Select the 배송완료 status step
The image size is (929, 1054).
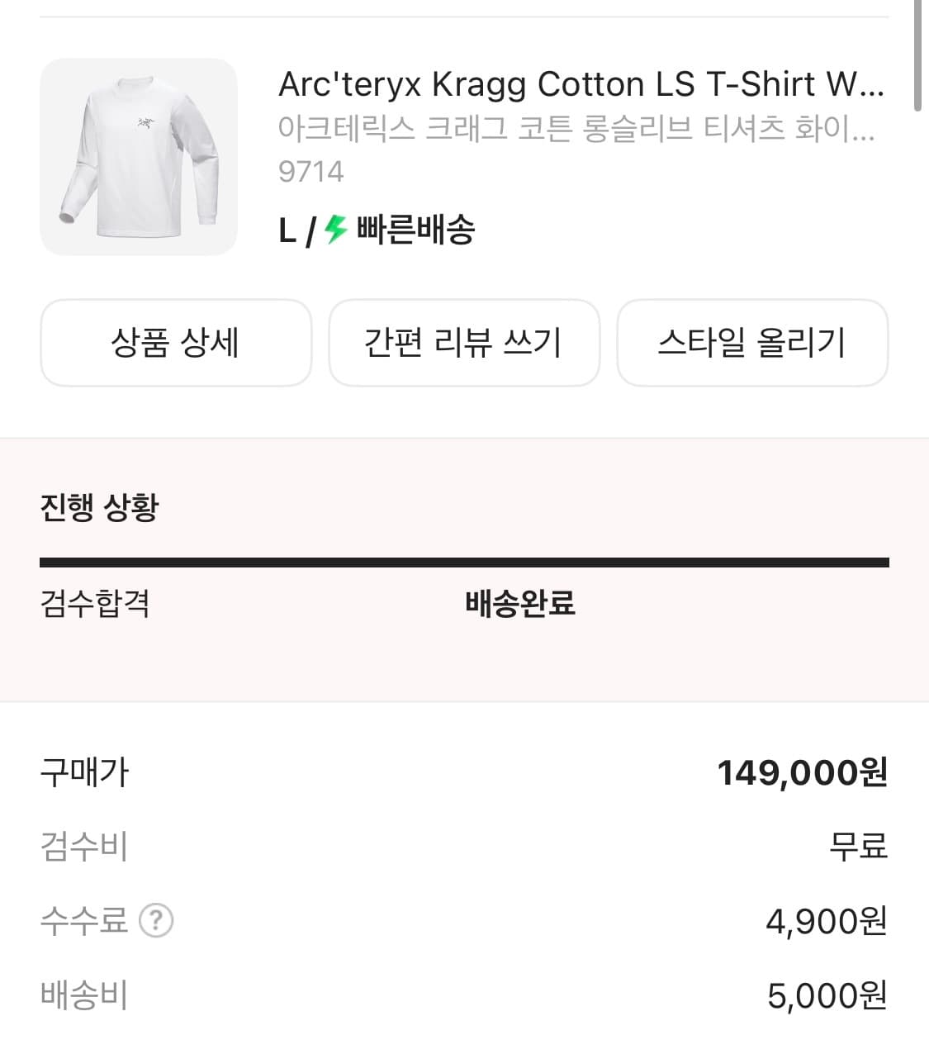520,603
